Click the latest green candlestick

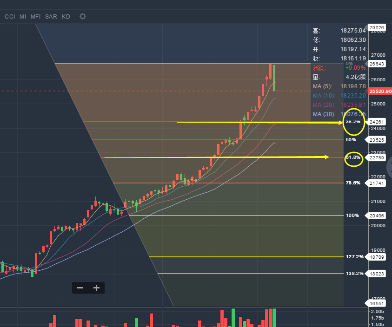pos(274,78)
